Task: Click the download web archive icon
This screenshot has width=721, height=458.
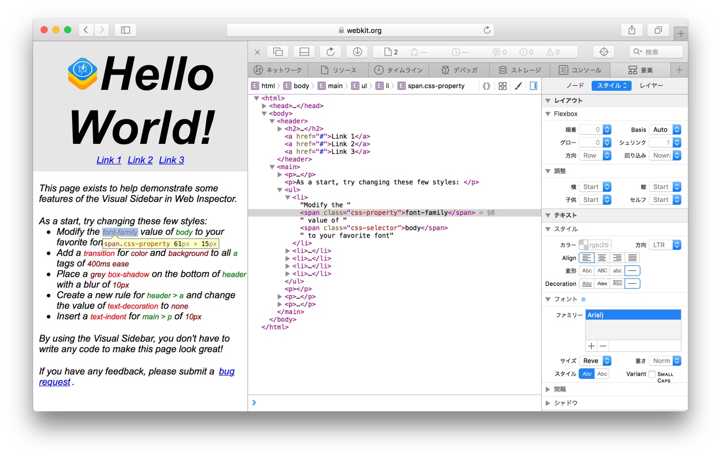Action: 357,52
